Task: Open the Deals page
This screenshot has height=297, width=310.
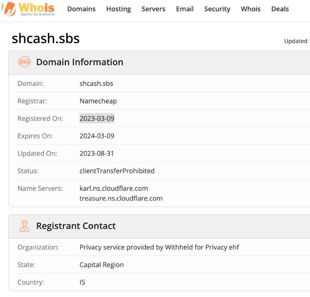Action: (279, 9)
